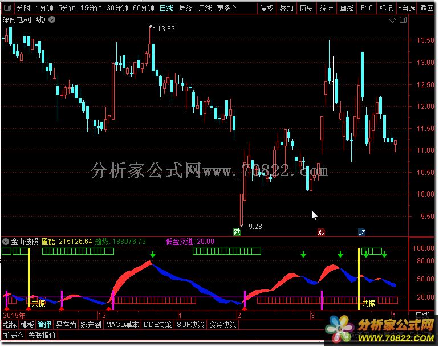Click the 标记 mark button
The width and height of the screenshot is (439, 347).
point(386,8)
